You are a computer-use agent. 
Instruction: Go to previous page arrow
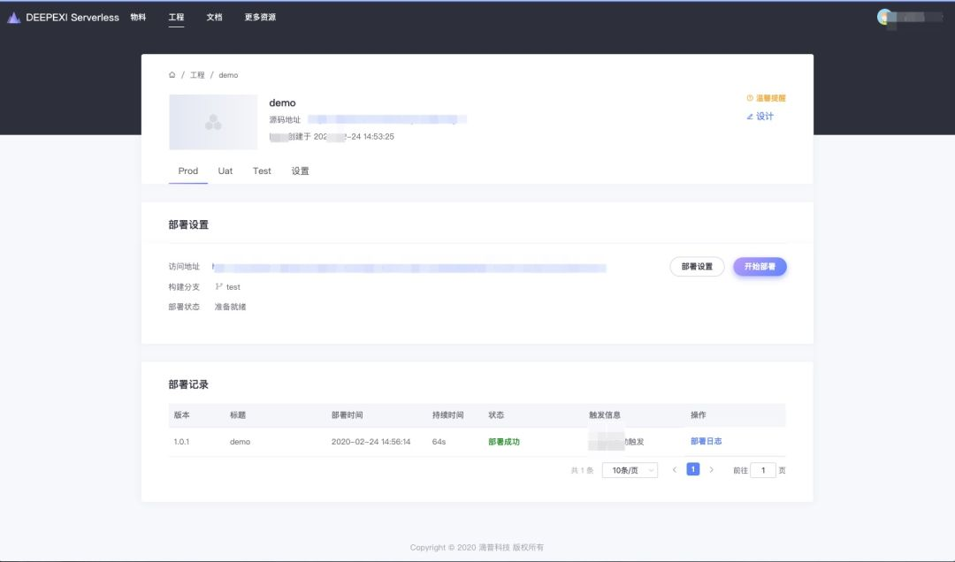674,469
